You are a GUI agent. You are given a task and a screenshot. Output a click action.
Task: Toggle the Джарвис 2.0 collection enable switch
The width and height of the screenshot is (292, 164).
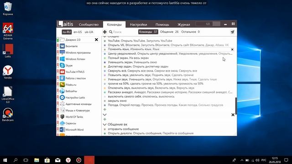[58, 40]
